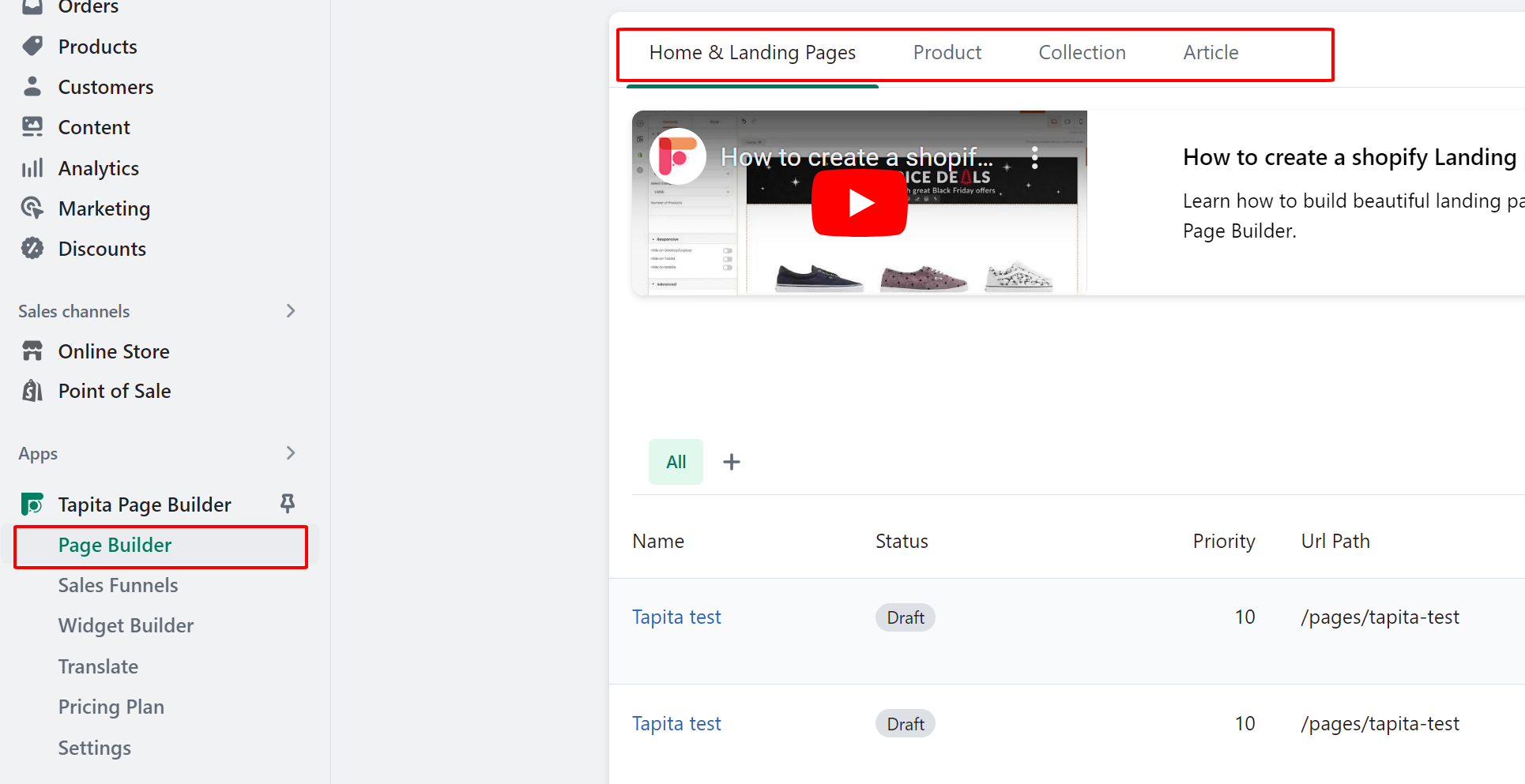Click the Name column header
The height and width of the screenshot is (784, 1525).
tap(658, 542)
